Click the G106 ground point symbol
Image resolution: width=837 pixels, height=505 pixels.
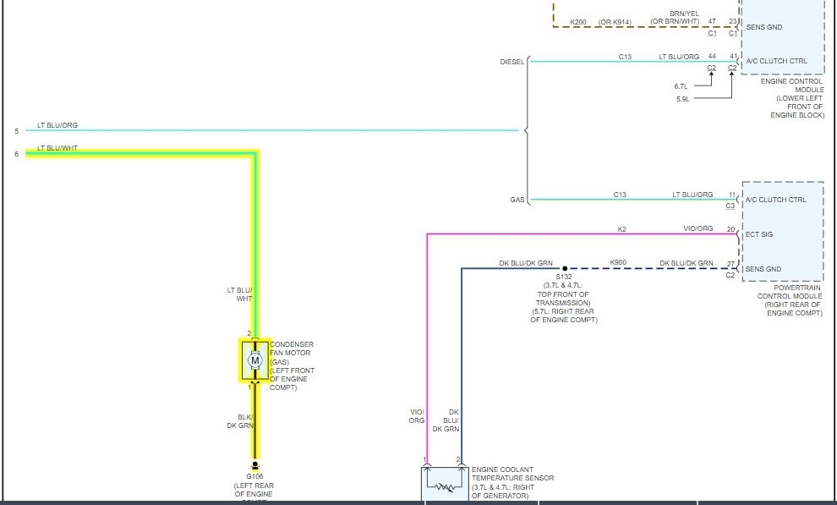(x=255, y=466)
